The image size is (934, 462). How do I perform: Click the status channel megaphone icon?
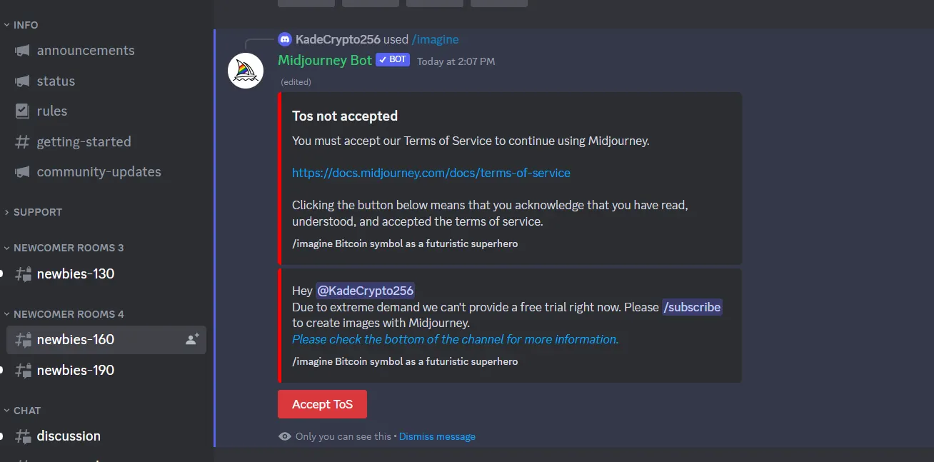[x=23, y=81]
